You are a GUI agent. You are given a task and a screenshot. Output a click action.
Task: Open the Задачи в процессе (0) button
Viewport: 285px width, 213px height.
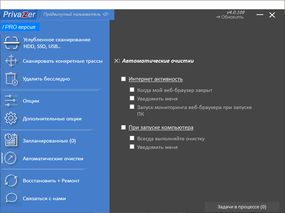click(242, 207)
